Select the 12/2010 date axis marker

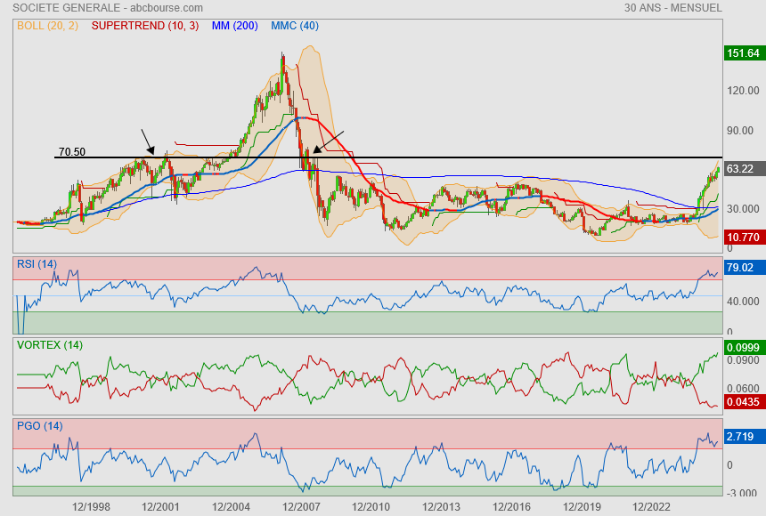(x=371, y=506)
